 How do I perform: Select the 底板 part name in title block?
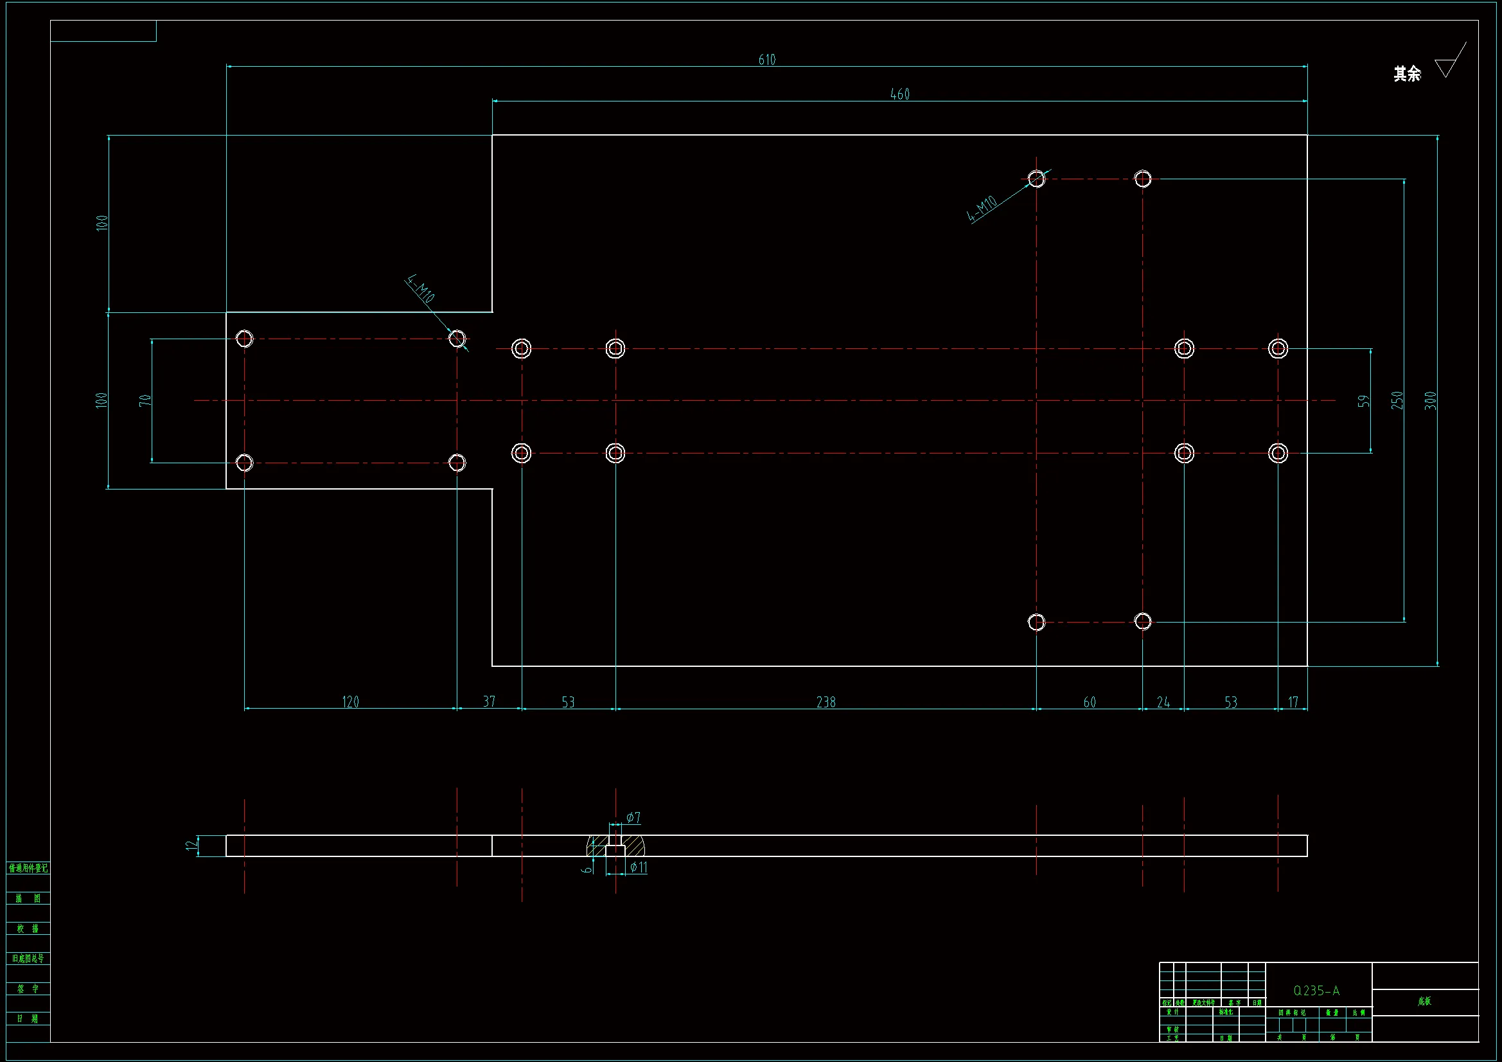coord(1424,1001)
